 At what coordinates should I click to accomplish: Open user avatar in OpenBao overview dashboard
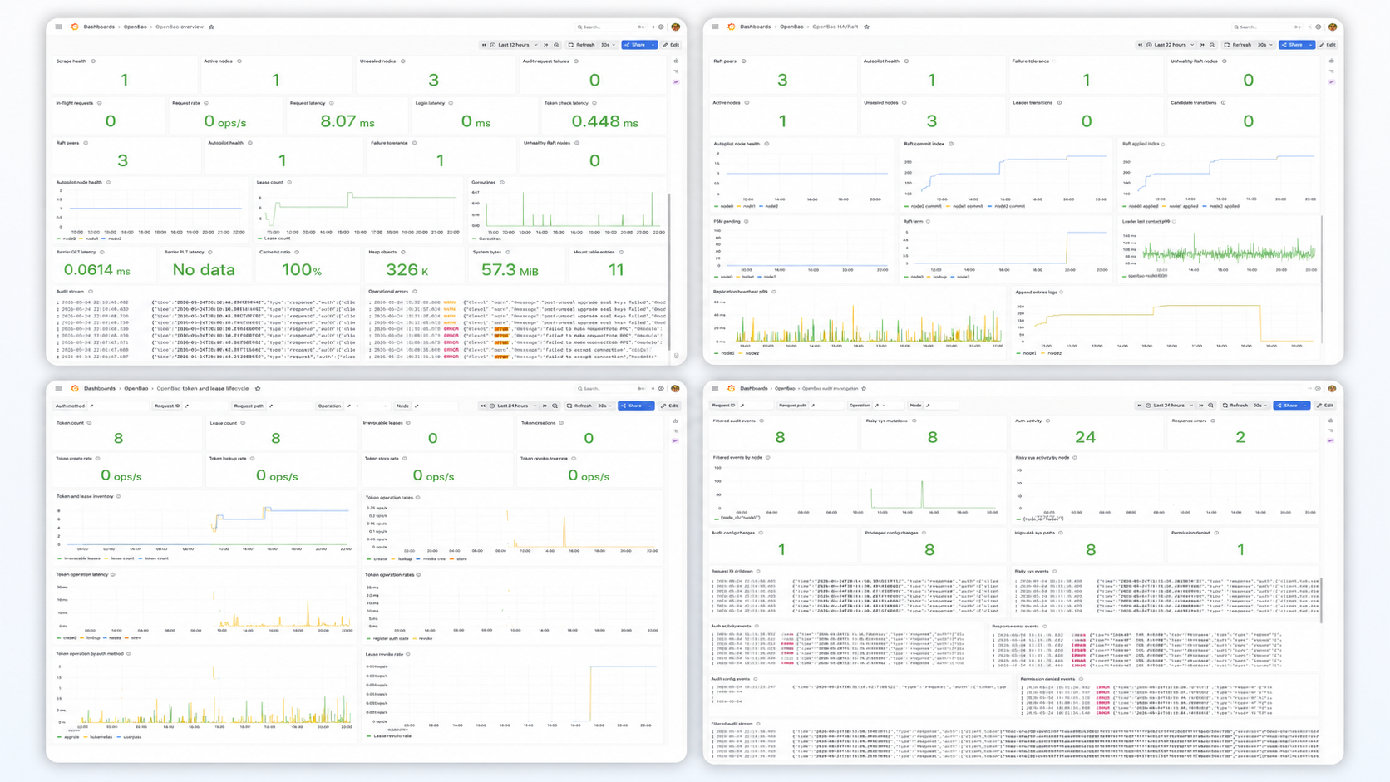point(676,27)
